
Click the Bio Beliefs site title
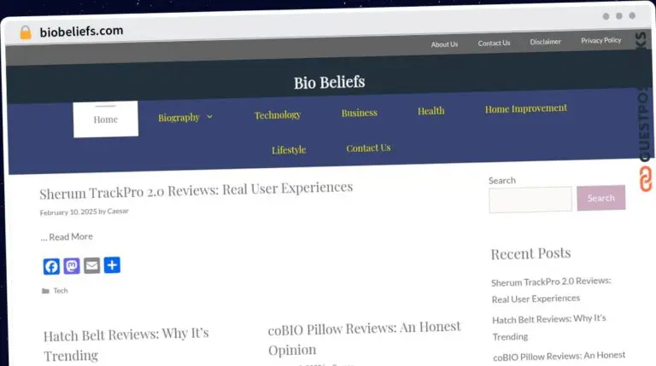tap(329, 82)
